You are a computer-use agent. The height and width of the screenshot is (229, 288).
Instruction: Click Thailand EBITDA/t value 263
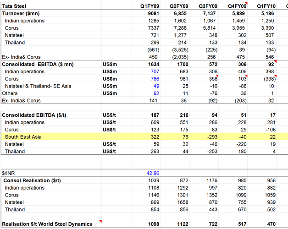pyautogui.click(x=155, y=152)
